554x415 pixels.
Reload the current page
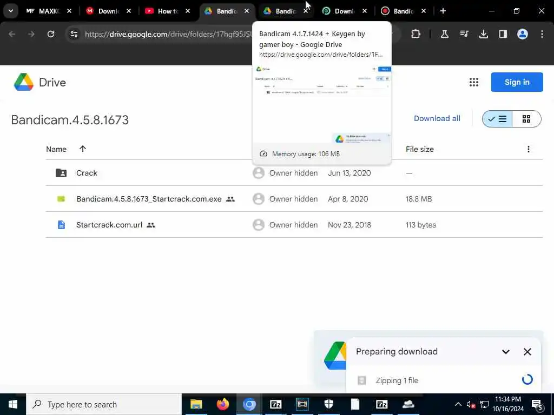pyautogui.click(x=51, y=34)
